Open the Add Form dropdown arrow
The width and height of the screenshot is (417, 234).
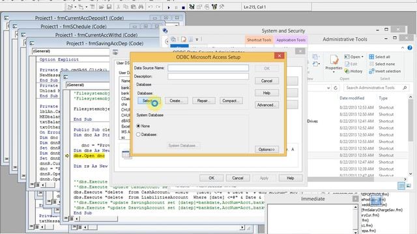[86, 7]
